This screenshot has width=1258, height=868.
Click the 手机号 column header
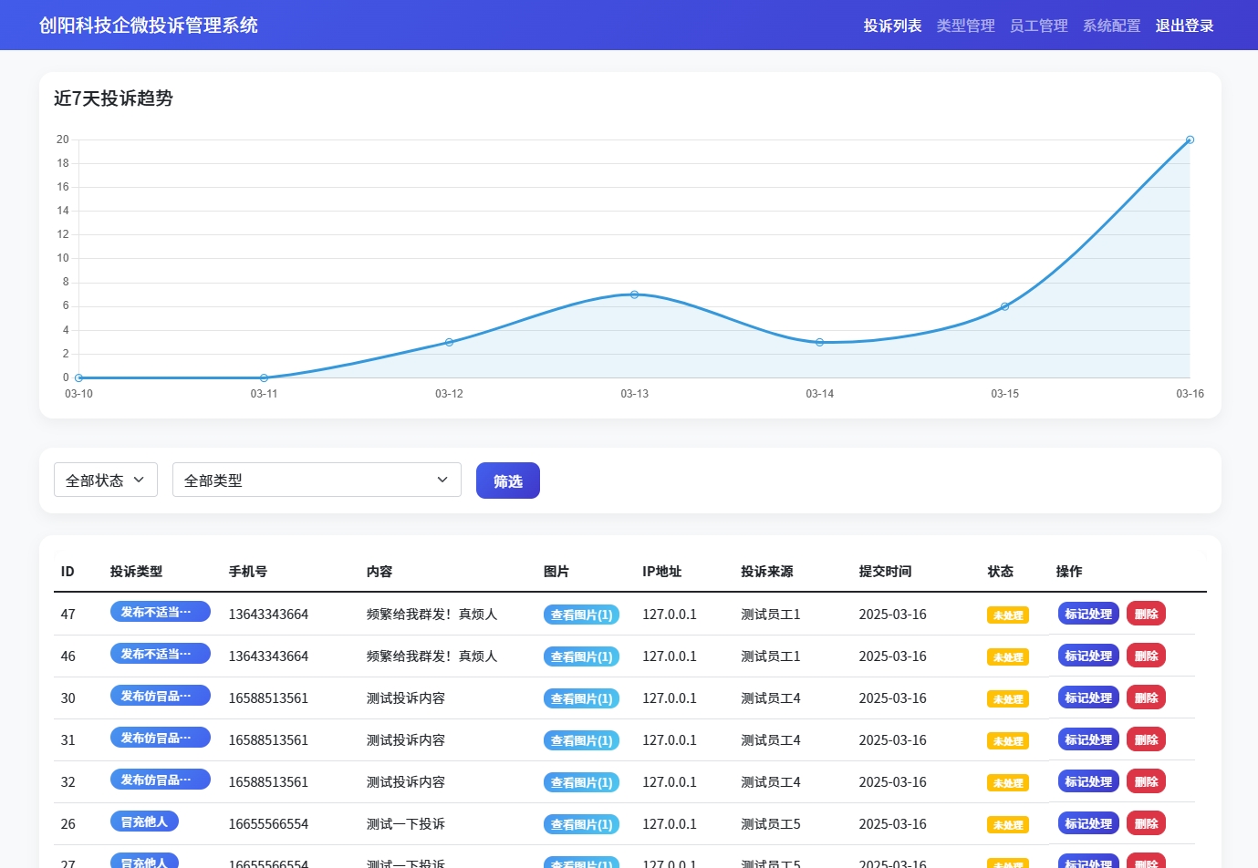(248, 572)
